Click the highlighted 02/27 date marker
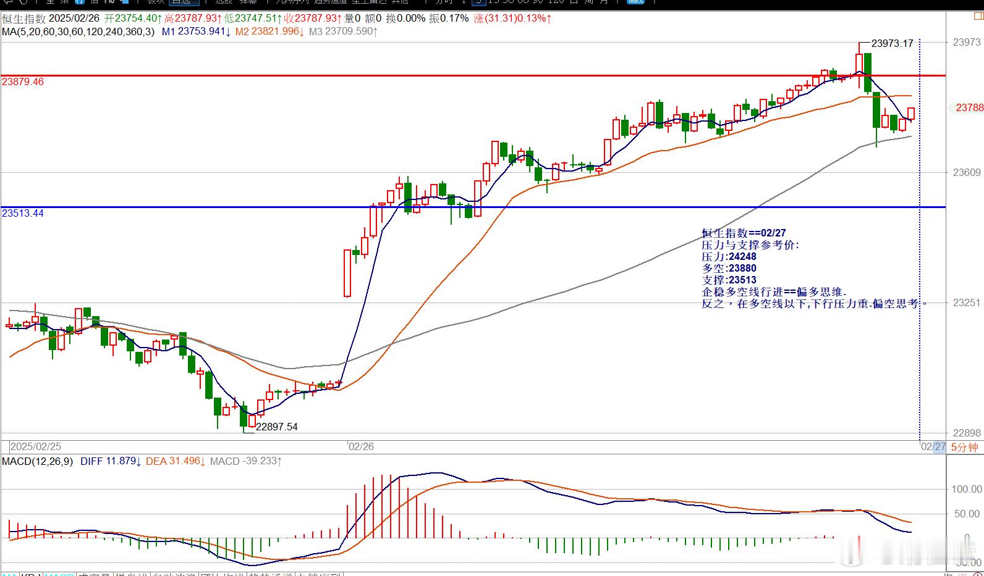Image resolution: width=984 pixels, height=576 pixels. click(933, 446)
